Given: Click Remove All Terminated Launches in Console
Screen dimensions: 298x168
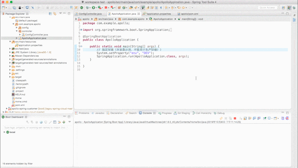Looking at the screenshot, I should (x=230, y=118).
